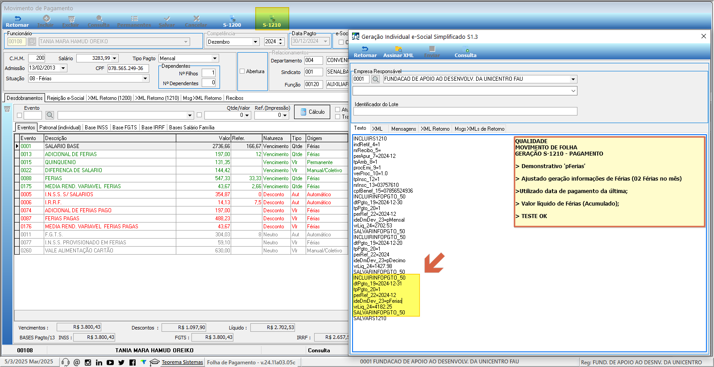The width and height of the screenshot is (714, 367).
Task: Click the line 'vrLiq_24=4182.25' in Texto
Action: [373, 307]
